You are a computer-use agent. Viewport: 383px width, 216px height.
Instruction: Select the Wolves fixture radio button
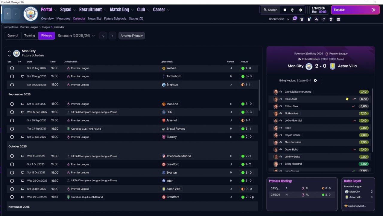pyautogui.click(x=12, y=68)
